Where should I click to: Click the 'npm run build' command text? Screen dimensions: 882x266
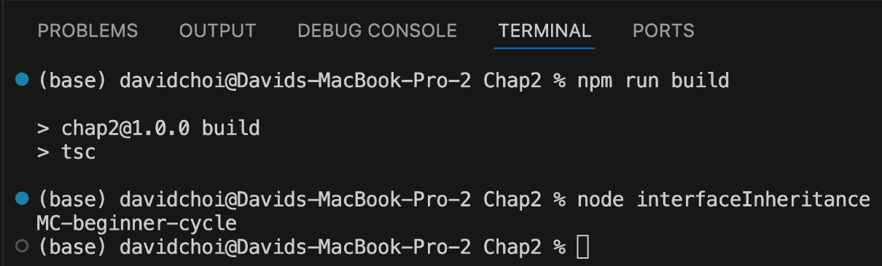pos(652,80)
